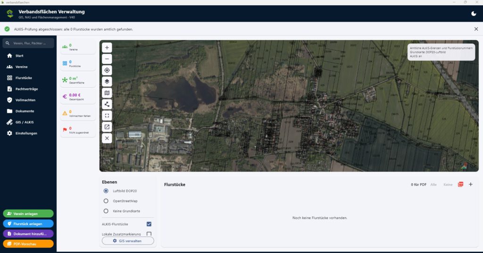Screen dimensions: 483x253
Task: Open the Flurstücke counter card
Action: 78,64
